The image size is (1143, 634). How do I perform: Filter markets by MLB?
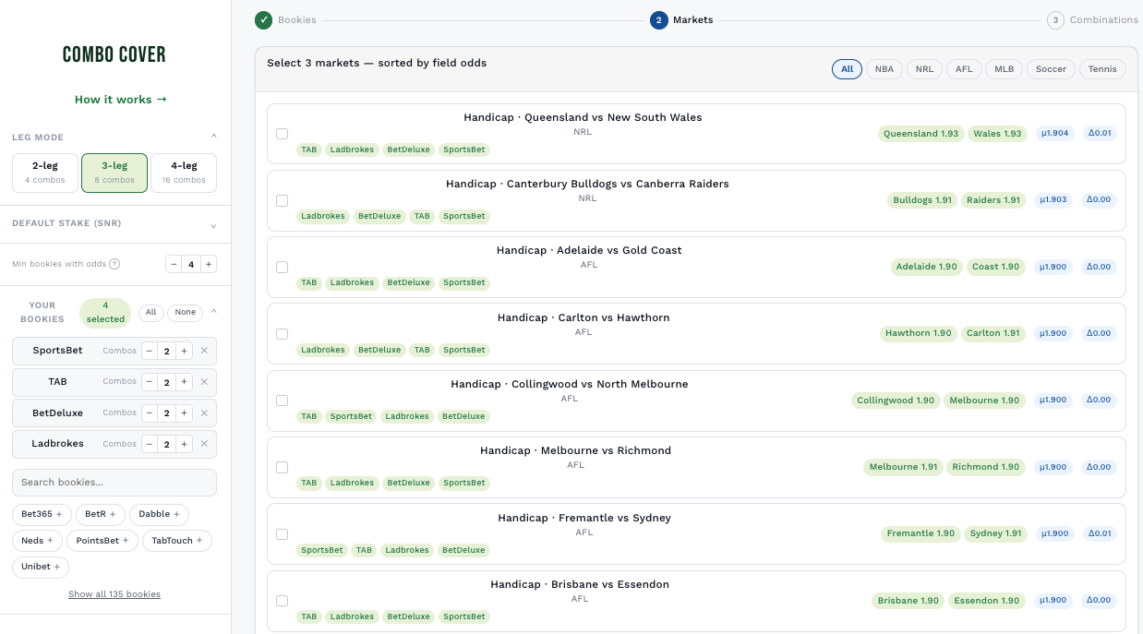(1005, 69)
